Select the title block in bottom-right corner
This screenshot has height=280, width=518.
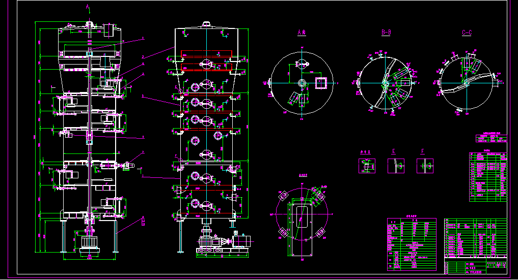(x=475, y=265)
